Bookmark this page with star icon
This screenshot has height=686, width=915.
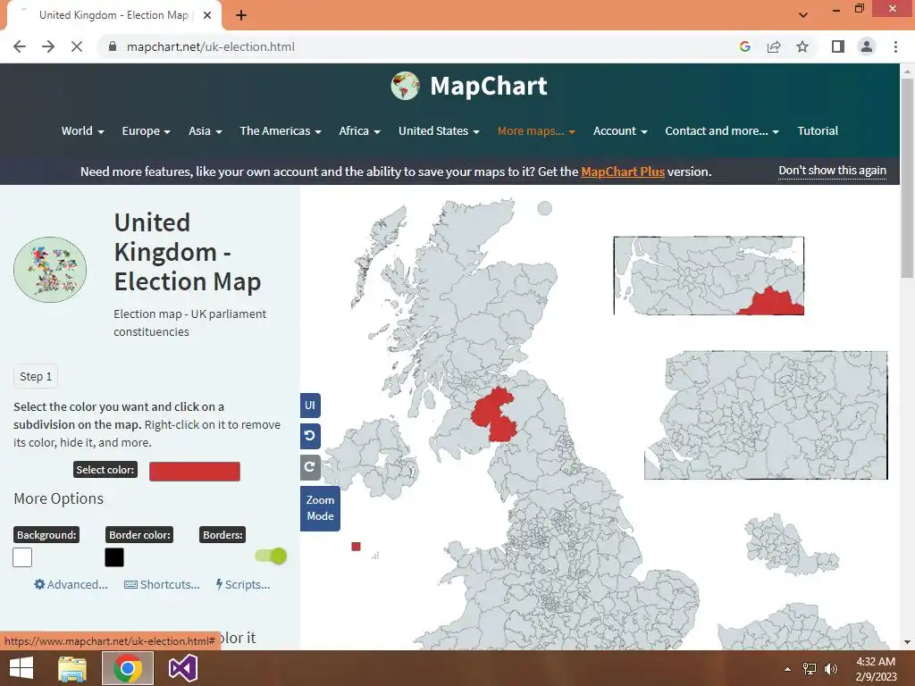point(802,46)
